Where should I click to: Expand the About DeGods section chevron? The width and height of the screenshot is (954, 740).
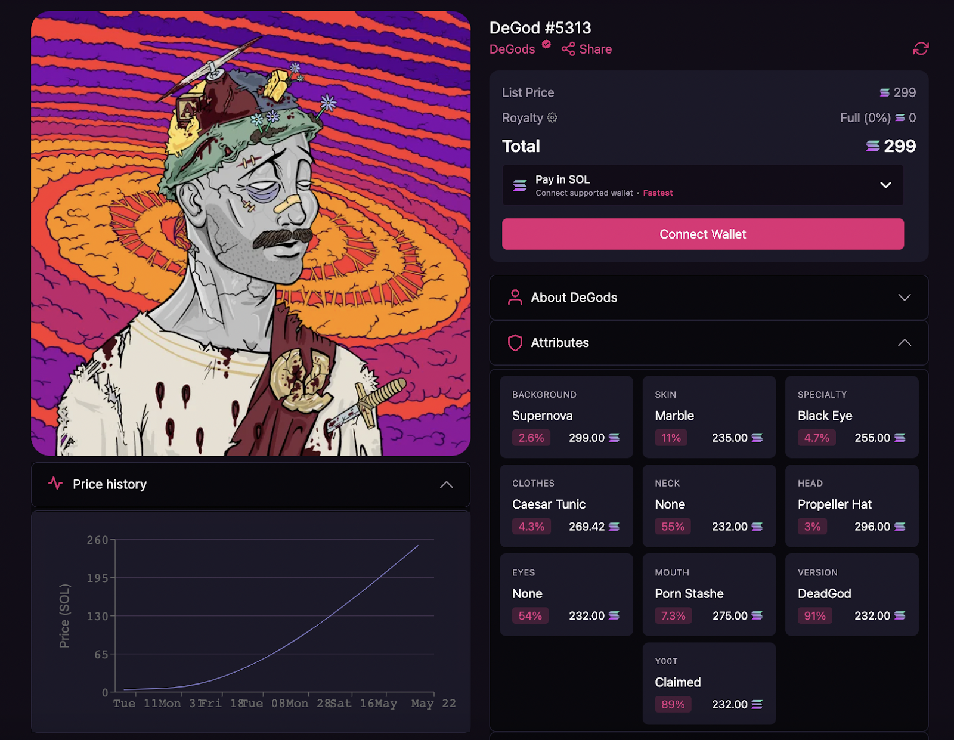coord(905,298)
